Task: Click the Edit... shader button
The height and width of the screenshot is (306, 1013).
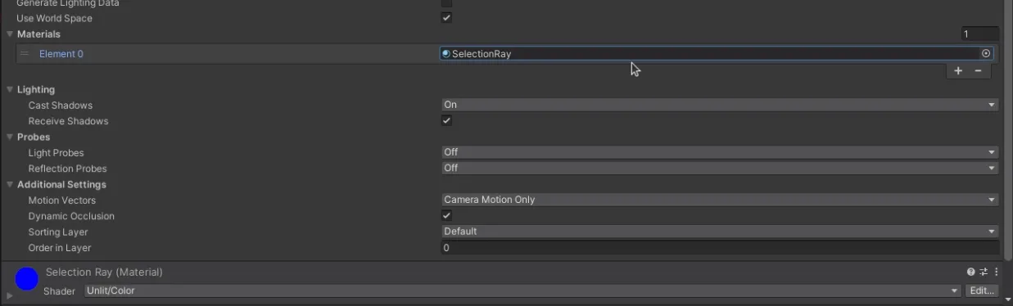Action: [981, 290]
